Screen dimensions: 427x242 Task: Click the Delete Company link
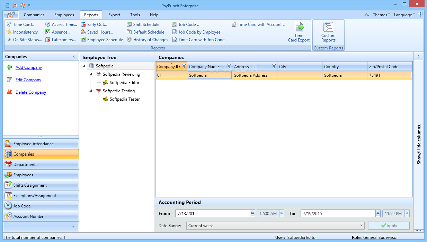tap(31, 92)
